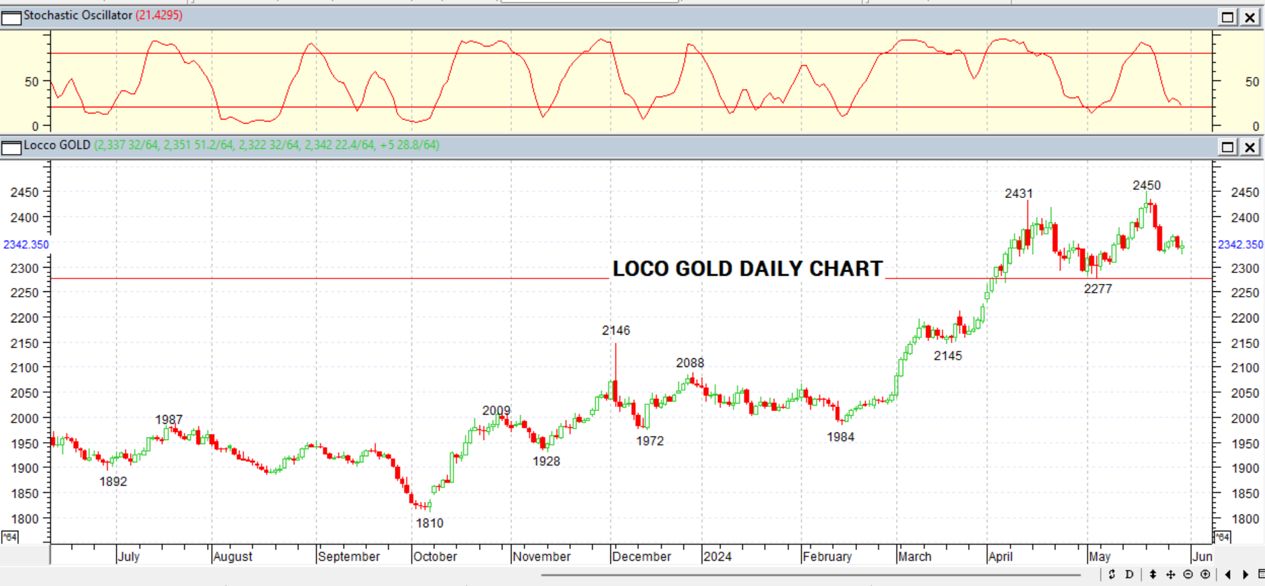
Task: Click the left arrow to move chart back
Action: [x=1228, y=575]
